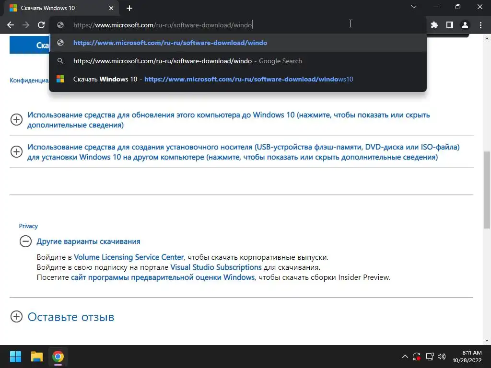Image resolution: width=491 pixels, height=368 pixels.
Task: Open the Privacy link
Action: pos(28,226)
